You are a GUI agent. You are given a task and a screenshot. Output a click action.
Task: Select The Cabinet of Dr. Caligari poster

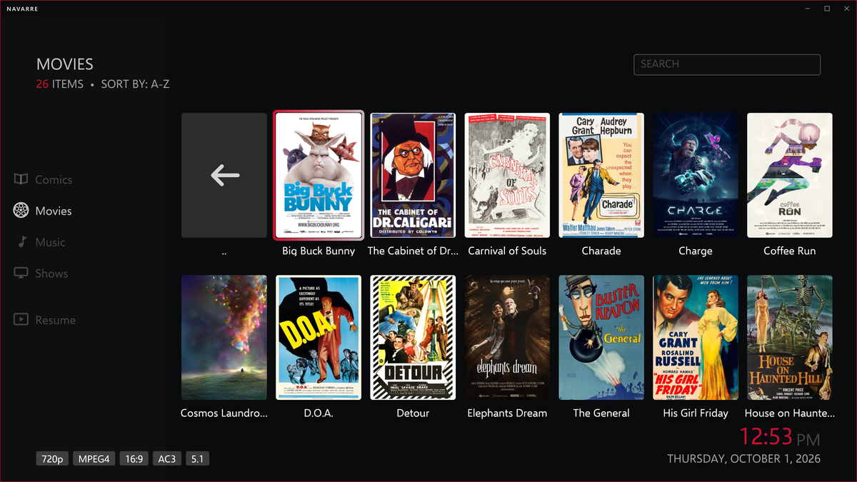click(413, 176)
